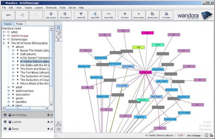Click the rightmost icon on Art of Noise layer
Screen dimensions: 215x139
click(x=51, y=115)
